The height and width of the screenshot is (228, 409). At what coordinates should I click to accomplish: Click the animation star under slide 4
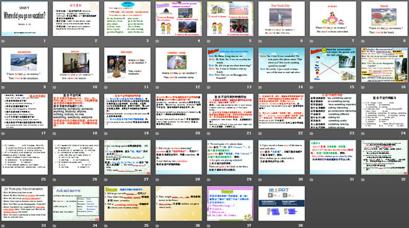pyautogui.click(x=157, y=41)
